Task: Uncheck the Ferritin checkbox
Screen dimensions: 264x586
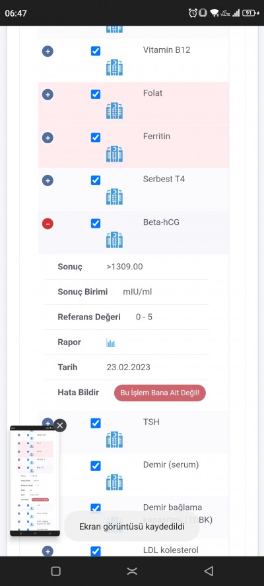Action: (96, 137)
